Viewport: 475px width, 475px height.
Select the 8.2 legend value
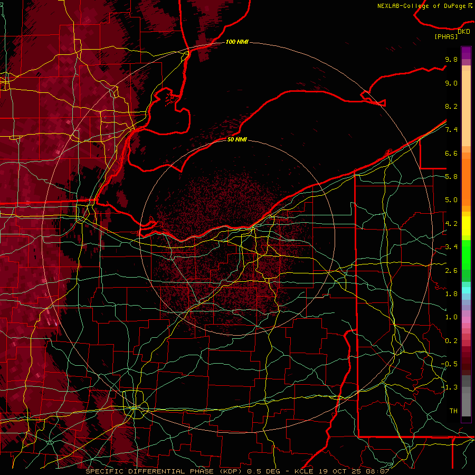point(451,106)
